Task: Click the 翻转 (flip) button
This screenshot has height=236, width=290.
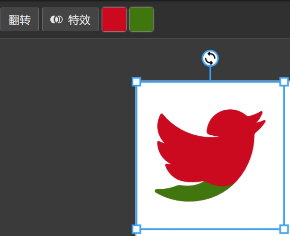Action: 19,19
